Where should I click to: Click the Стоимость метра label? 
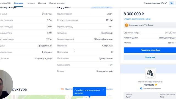click(131, 33)
